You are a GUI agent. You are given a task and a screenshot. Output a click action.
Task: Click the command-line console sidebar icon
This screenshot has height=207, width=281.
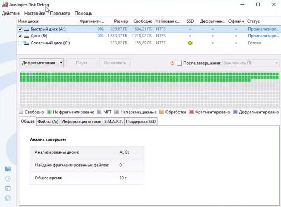coord(8,188)
